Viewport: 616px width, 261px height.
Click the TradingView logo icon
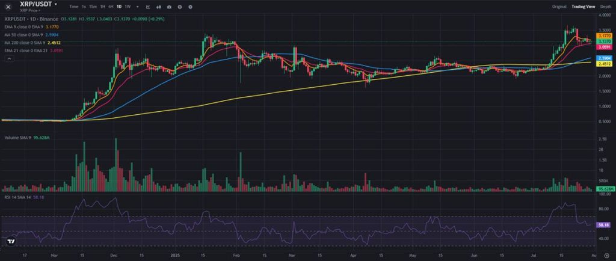point(11,242)
